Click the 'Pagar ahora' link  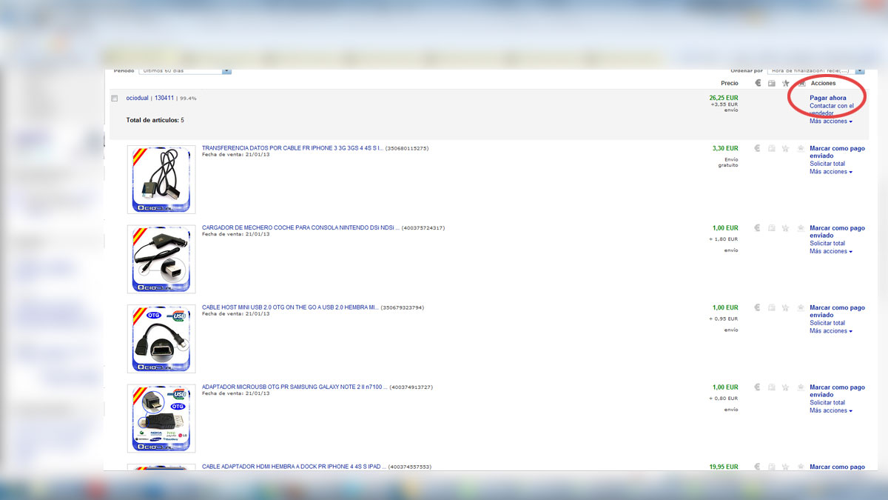tap(827, 98)
